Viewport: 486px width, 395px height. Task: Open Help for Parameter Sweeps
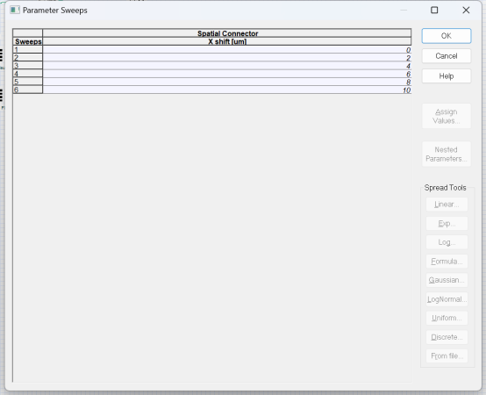(447, 76)
